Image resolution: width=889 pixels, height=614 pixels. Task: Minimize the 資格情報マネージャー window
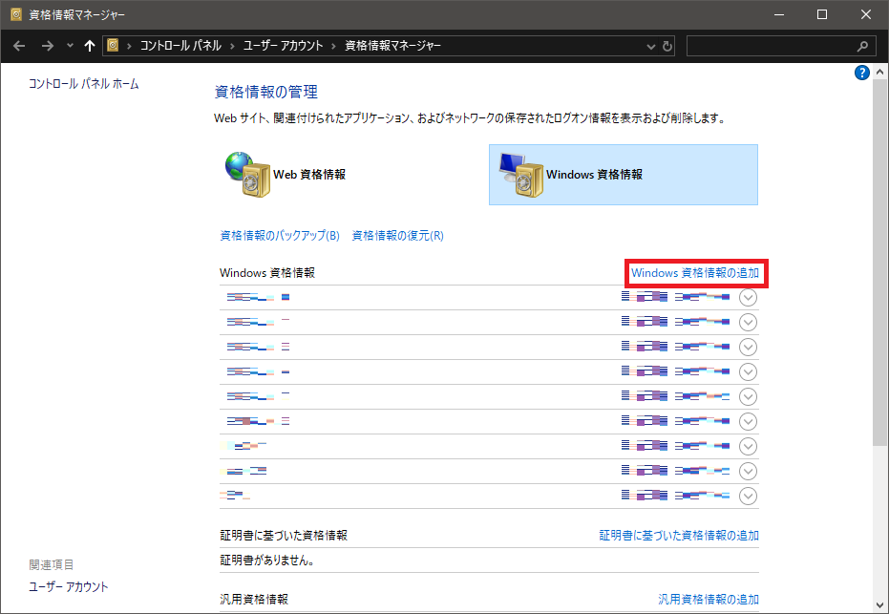[779, 14]
